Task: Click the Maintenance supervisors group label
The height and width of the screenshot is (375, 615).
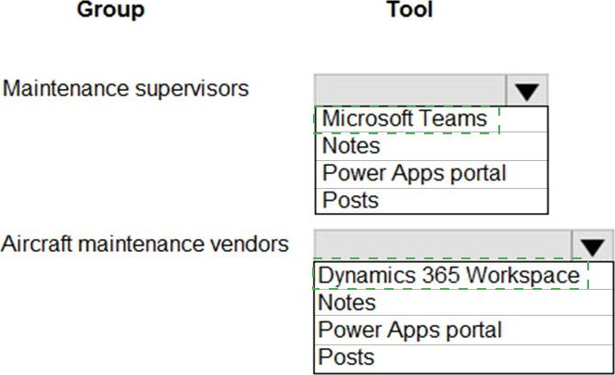Action: [x=126, y=89]
